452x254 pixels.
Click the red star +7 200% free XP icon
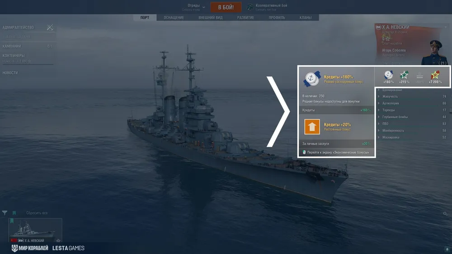pyautogui.click(x=435, y=75)
